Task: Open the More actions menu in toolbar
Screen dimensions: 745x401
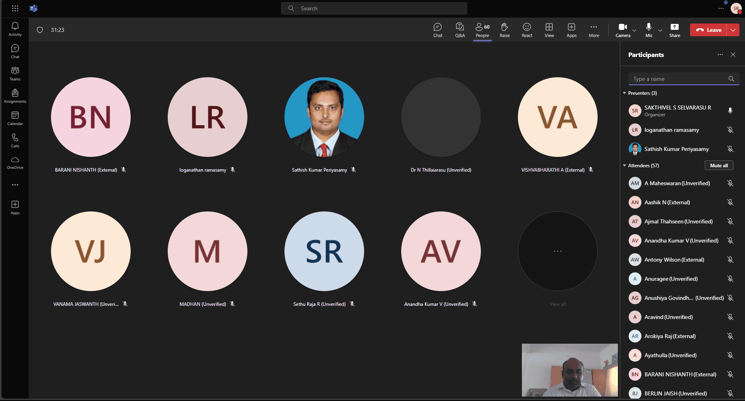Action: pos(594,30)
